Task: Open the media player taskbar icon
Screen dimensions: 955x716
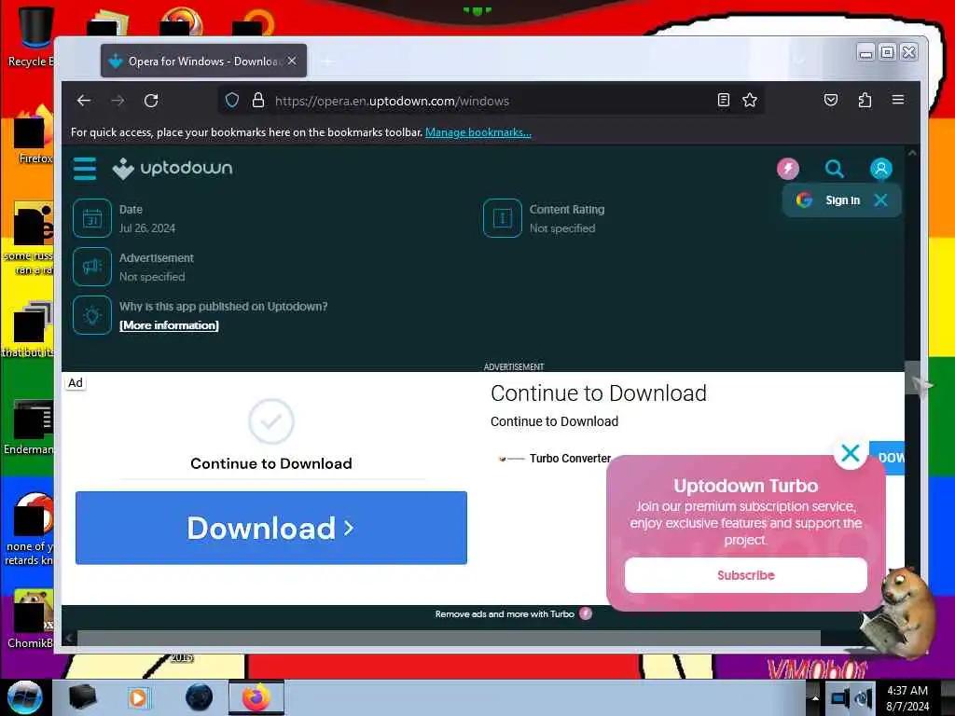Action: [x=139, y=697]
